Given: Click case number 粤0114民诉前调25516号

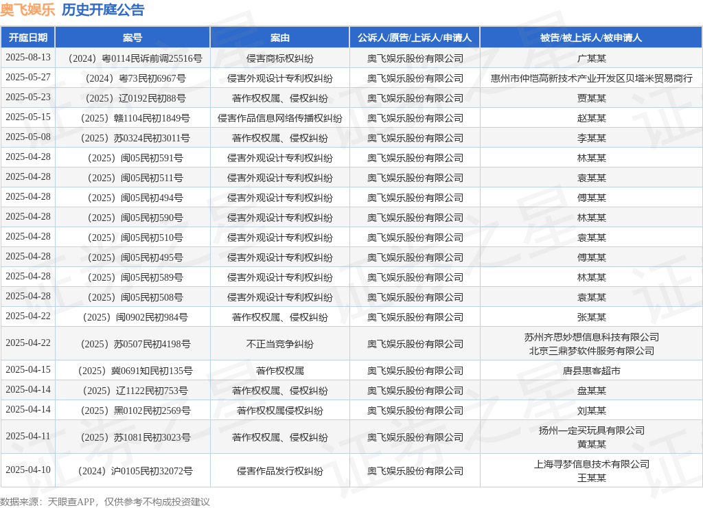Looking at the screenshot, I should click(x=135, y=58).
